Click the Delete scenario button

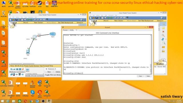[x=58, y=72]
